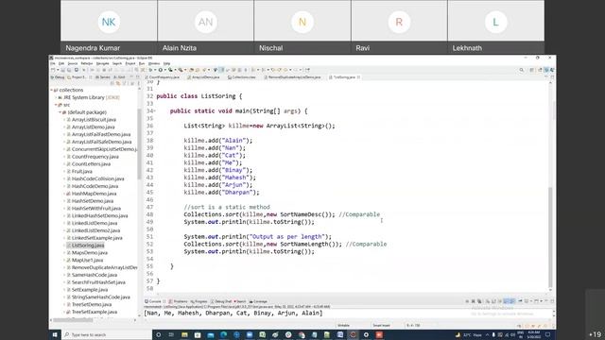
Task: Click the Run External Tools toolbar icon
Action: coord(181,70)
